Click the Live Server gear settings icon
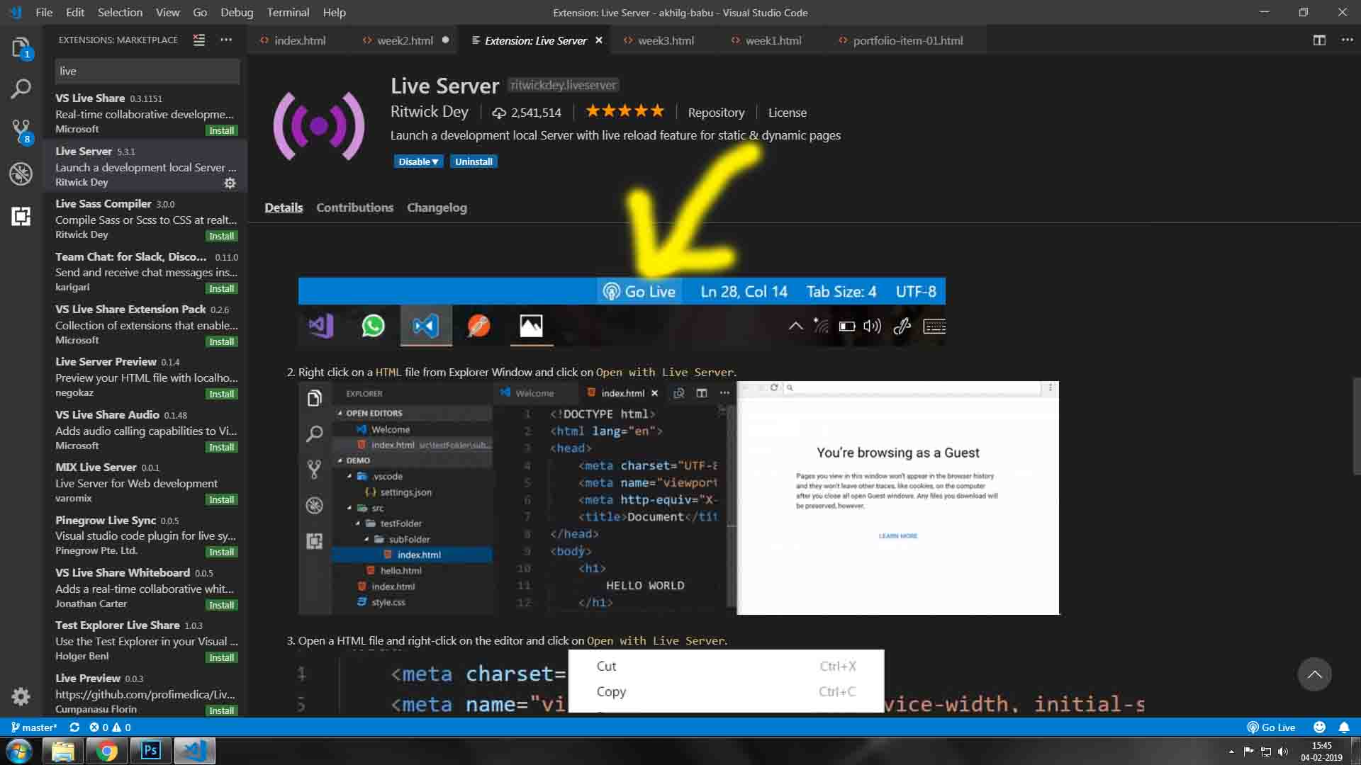Viewport: 1361px width, 765px height. pyautogui.click(x=230, y=183)
